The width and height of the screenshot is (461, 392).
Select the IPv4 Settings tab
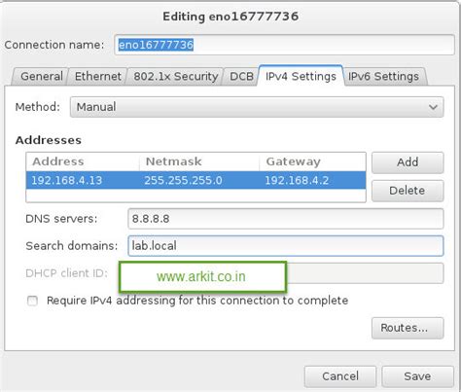[x=301, y=76]
